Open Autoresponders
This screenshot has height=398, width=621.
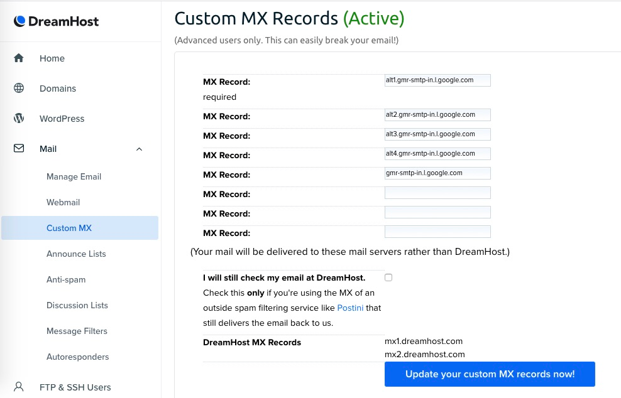click(78, 357)
